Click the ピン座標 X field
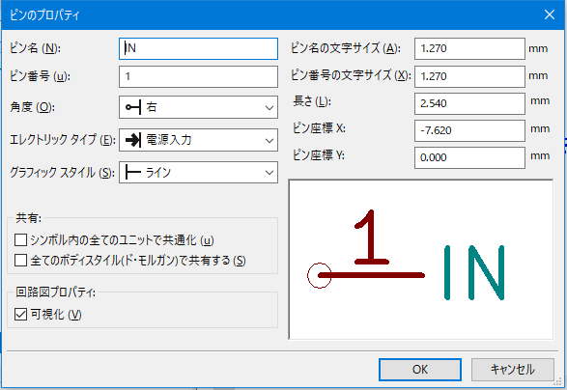Viewport: 567px width, 390px height. [x=469, y=130]
